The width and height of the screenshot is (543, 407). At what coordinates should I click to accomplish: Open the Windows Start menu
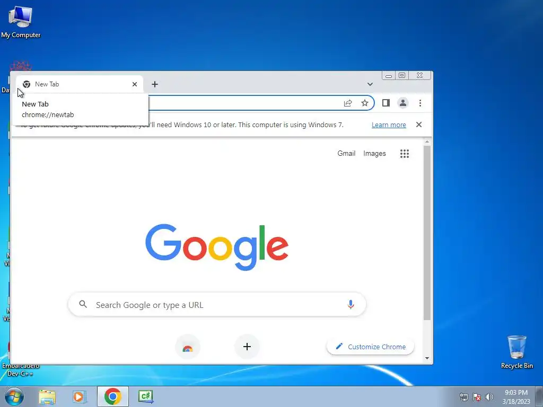pos(14,396)
